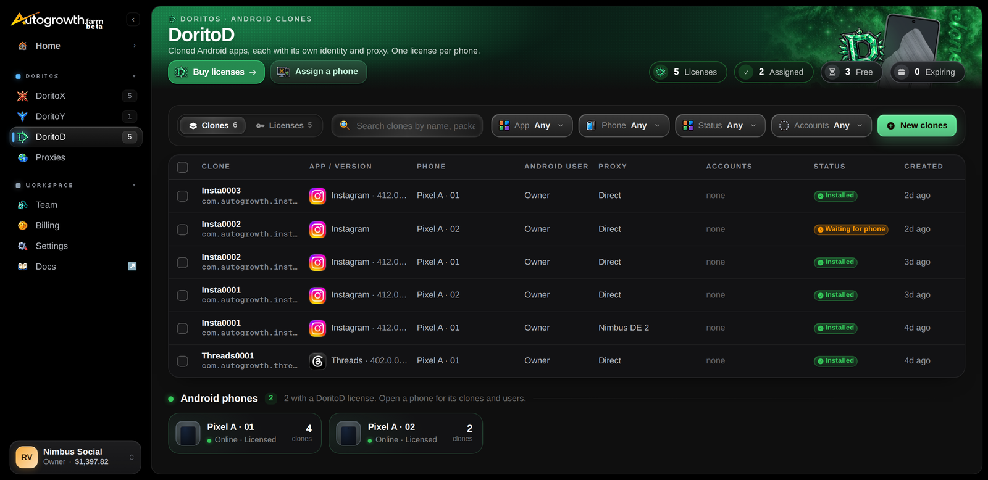Open the external link icon beside Docs
This screenshot has height=480, width=988.
click(132, 267)
